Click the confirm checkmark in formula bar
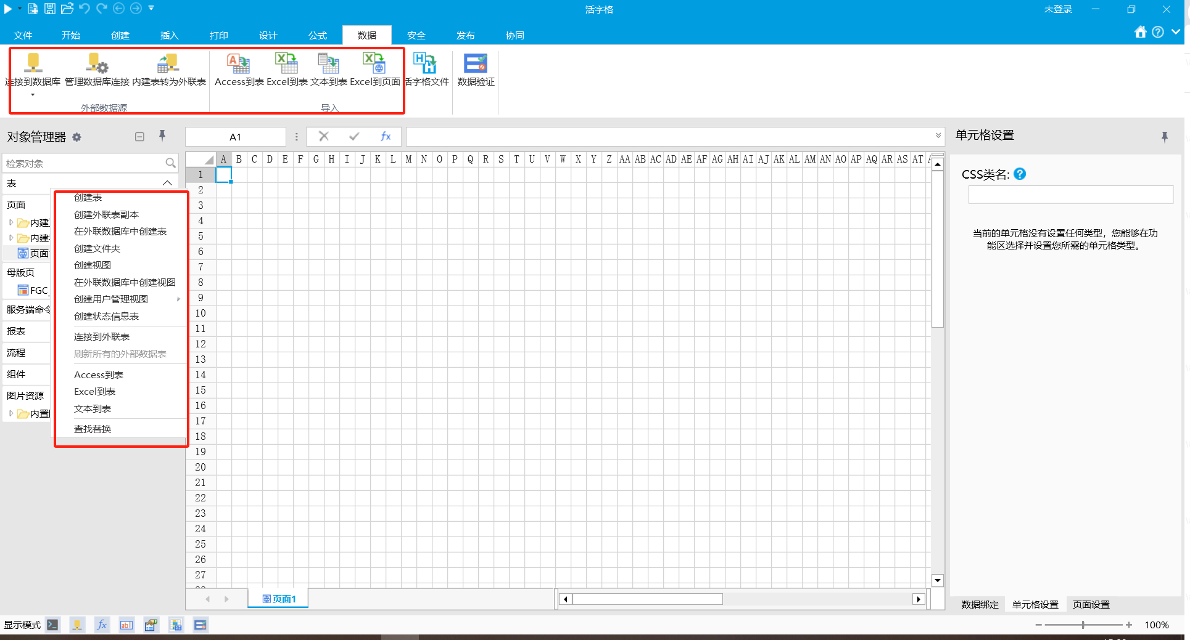This screenshot has width=1190, height=640. [354, 136]
